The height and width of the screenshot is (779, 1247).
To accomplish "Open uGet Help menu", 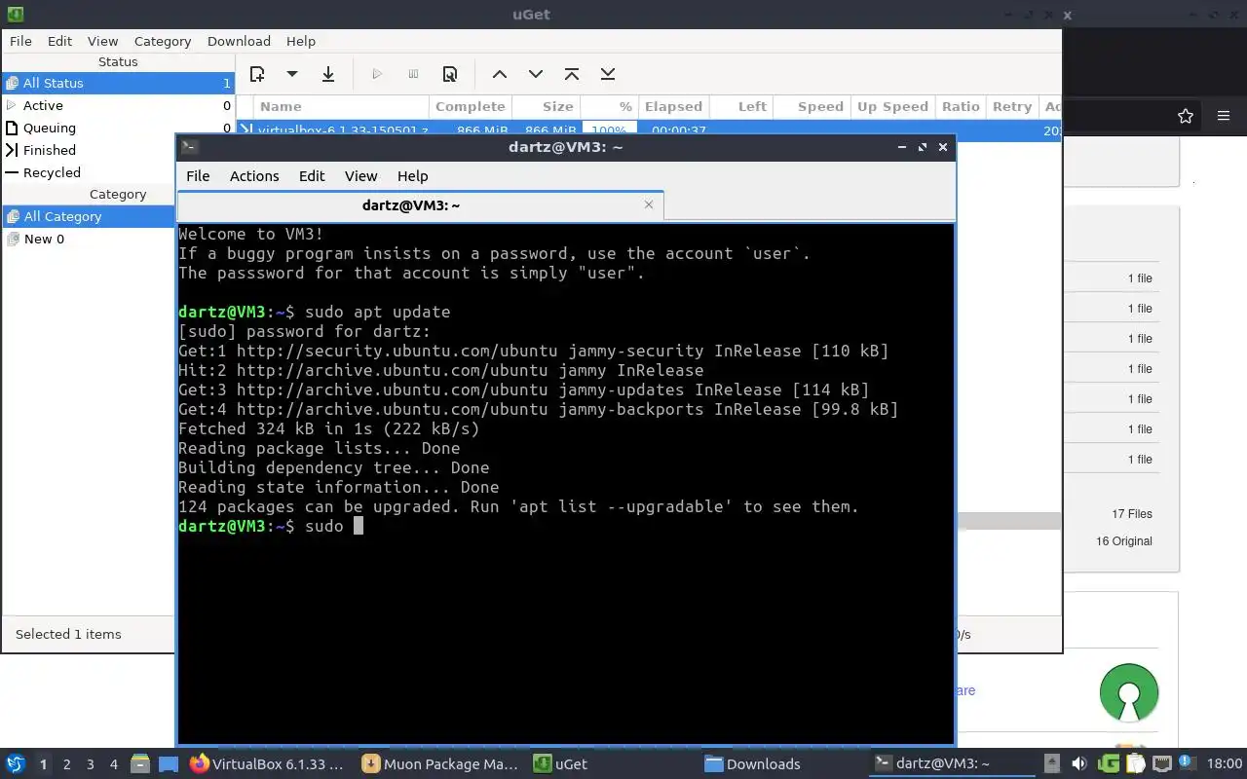I will [301, 41].
